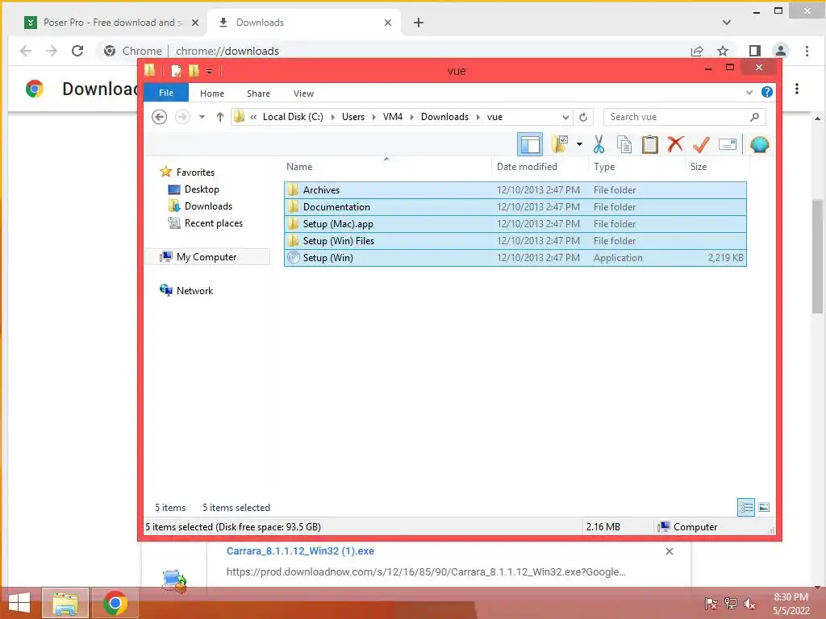Open quick access toolbar customize dropdown
826x619 pixels.
[209, 71]
